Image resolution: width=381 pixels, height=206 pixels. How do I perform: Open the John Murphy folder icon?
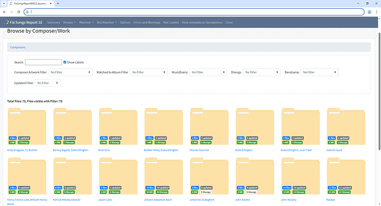click(300, 176)
